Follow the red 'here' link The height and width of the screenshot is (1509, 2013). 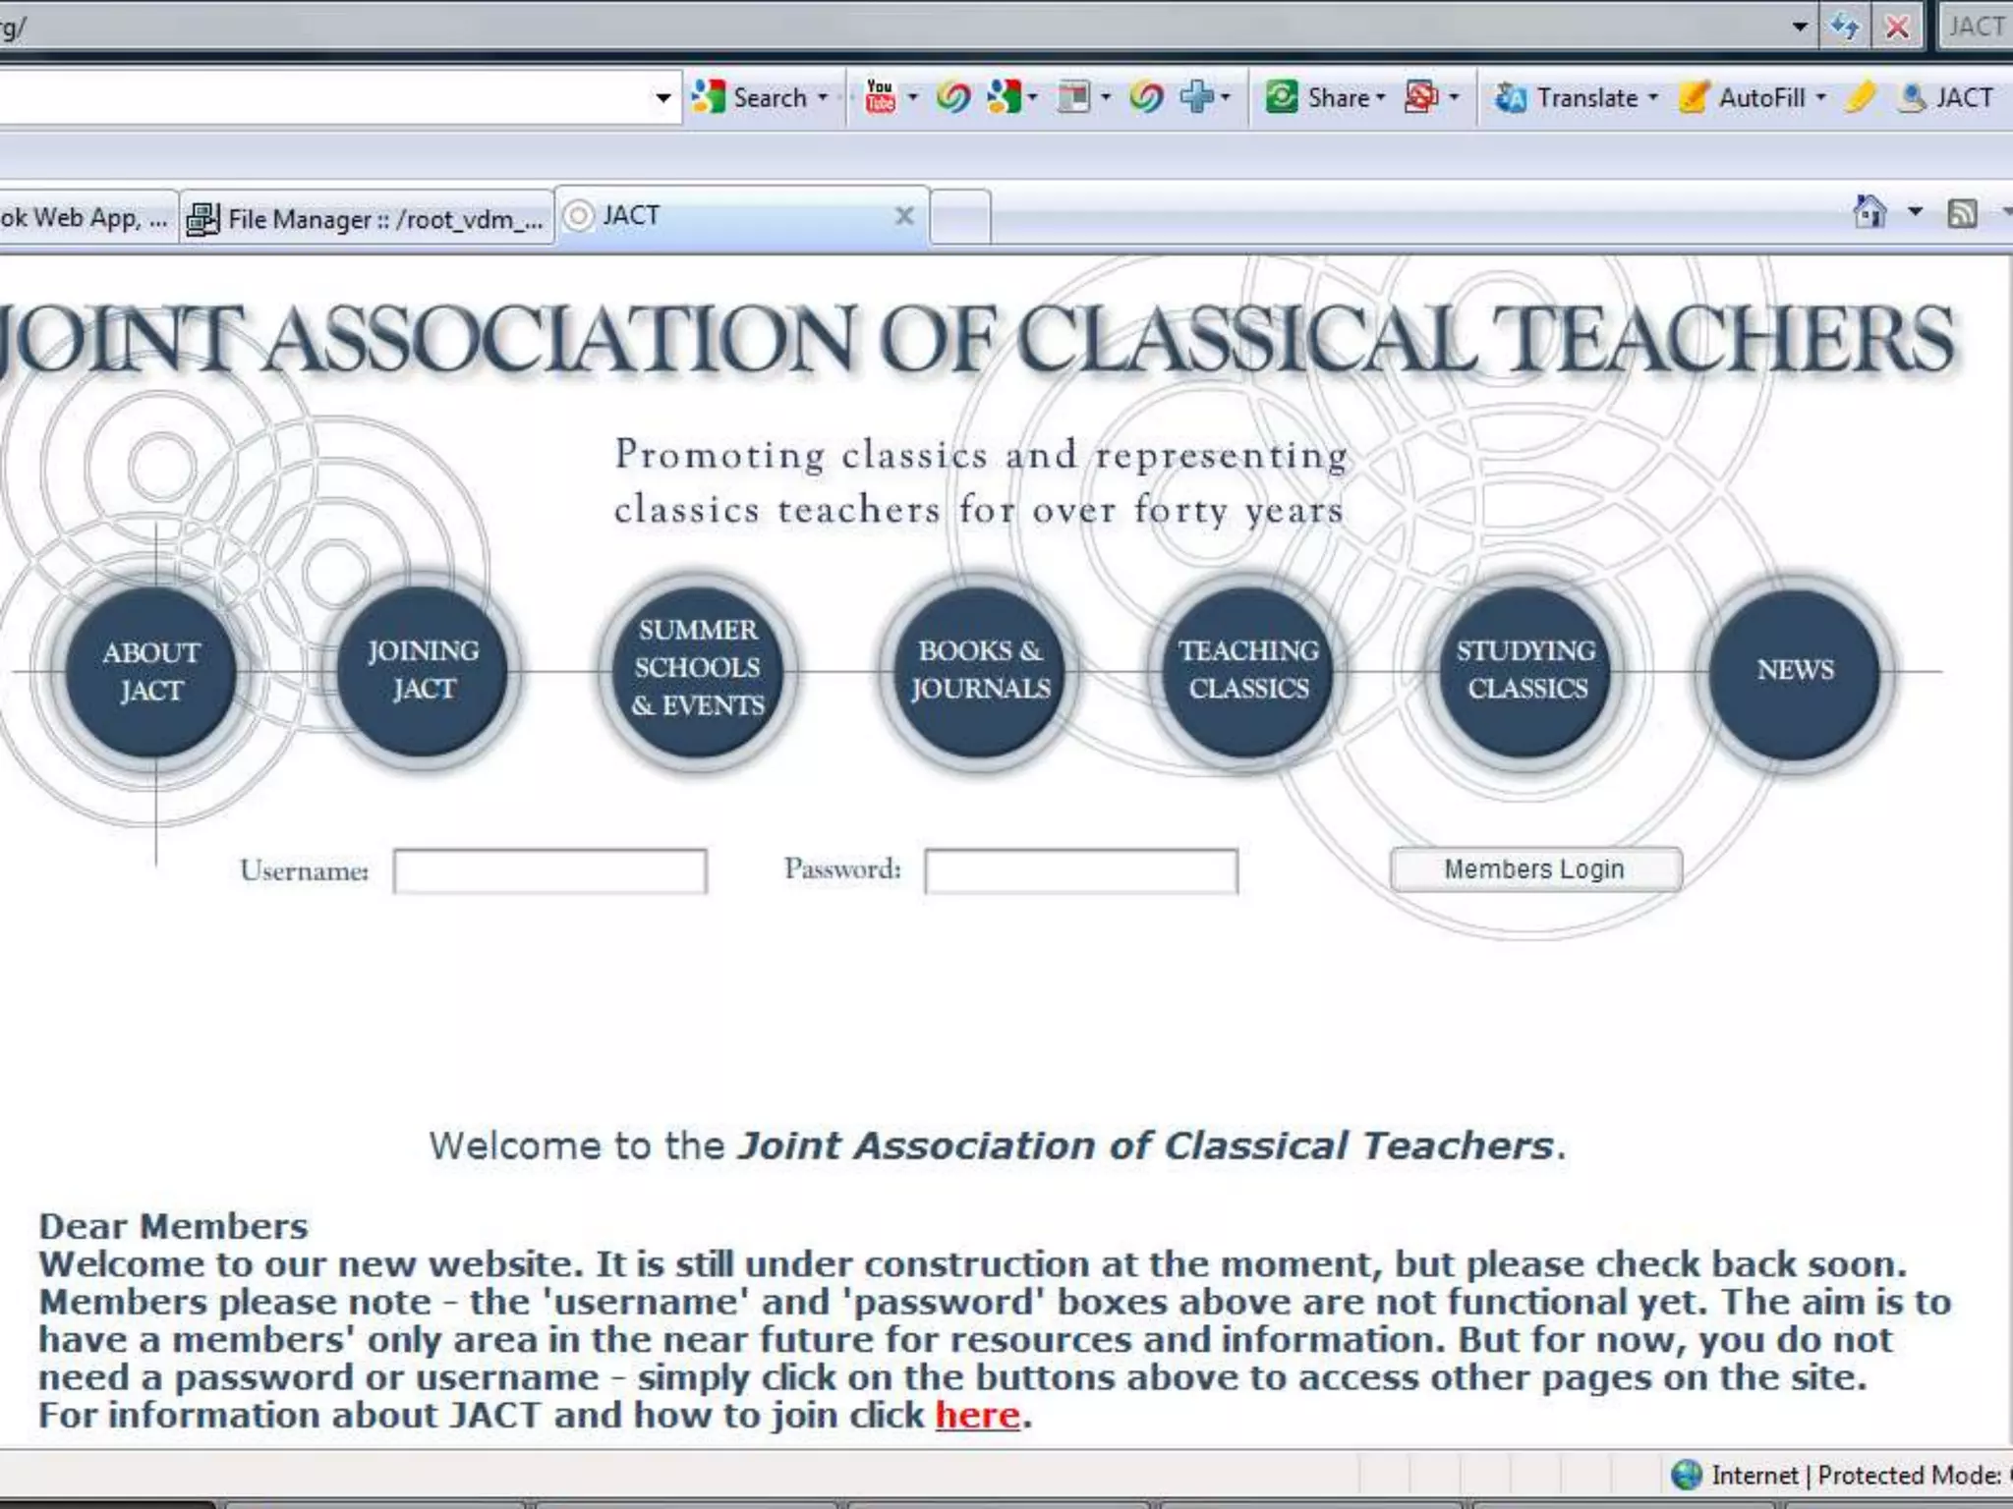point(977,1416)
